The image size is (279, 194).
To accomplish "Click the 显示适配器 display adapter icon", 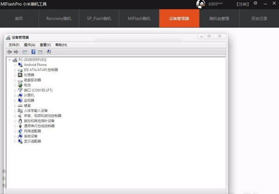I will coord(20,141).
